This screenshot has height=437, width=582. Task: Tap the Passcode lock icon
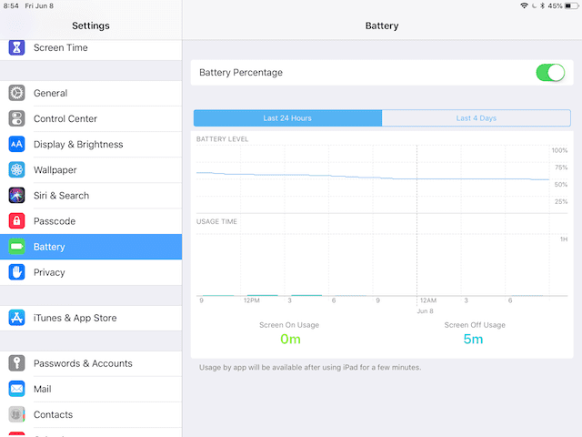coord(16,221)
